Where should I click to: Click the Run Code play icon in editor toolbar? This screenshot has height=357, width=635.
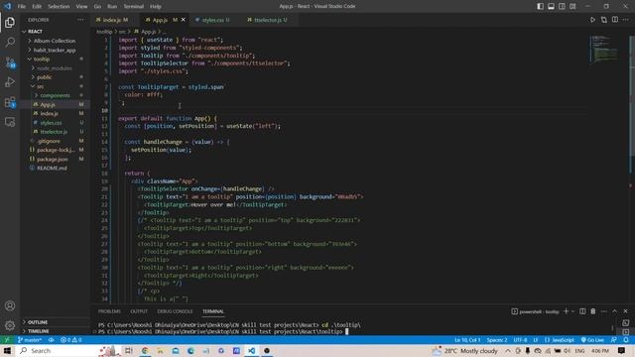592,20
